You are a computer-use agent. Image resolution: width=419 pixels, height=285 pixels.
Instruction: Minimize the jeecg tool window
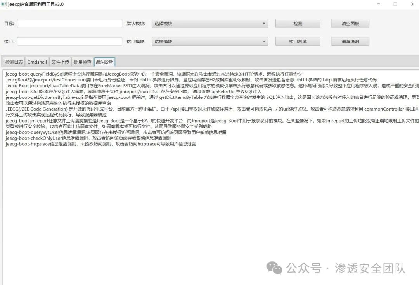point(378,4)
